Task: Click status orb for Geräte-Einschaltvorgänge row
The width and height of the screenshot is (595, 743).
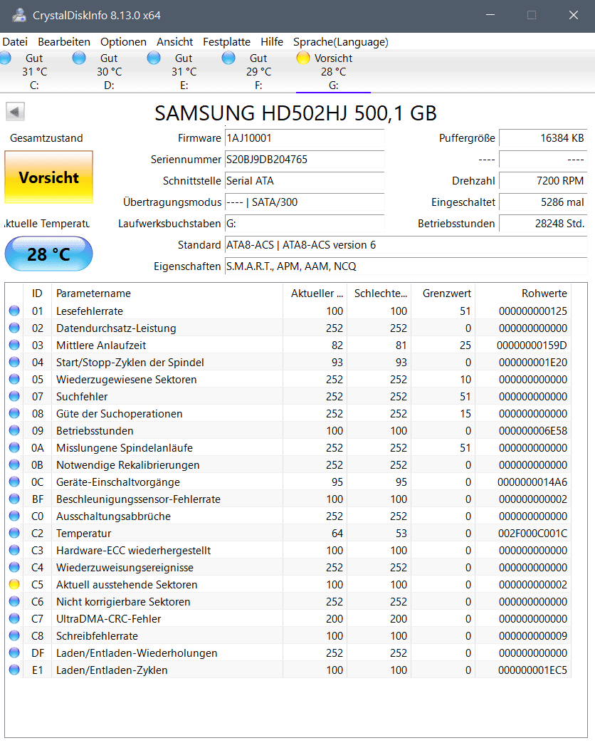Action: pyautogui.click(x=14, y=482)
